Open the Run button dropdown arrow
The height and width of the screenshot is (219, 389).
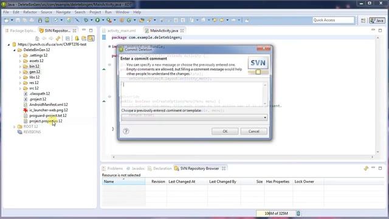click(x=103, y=20)
